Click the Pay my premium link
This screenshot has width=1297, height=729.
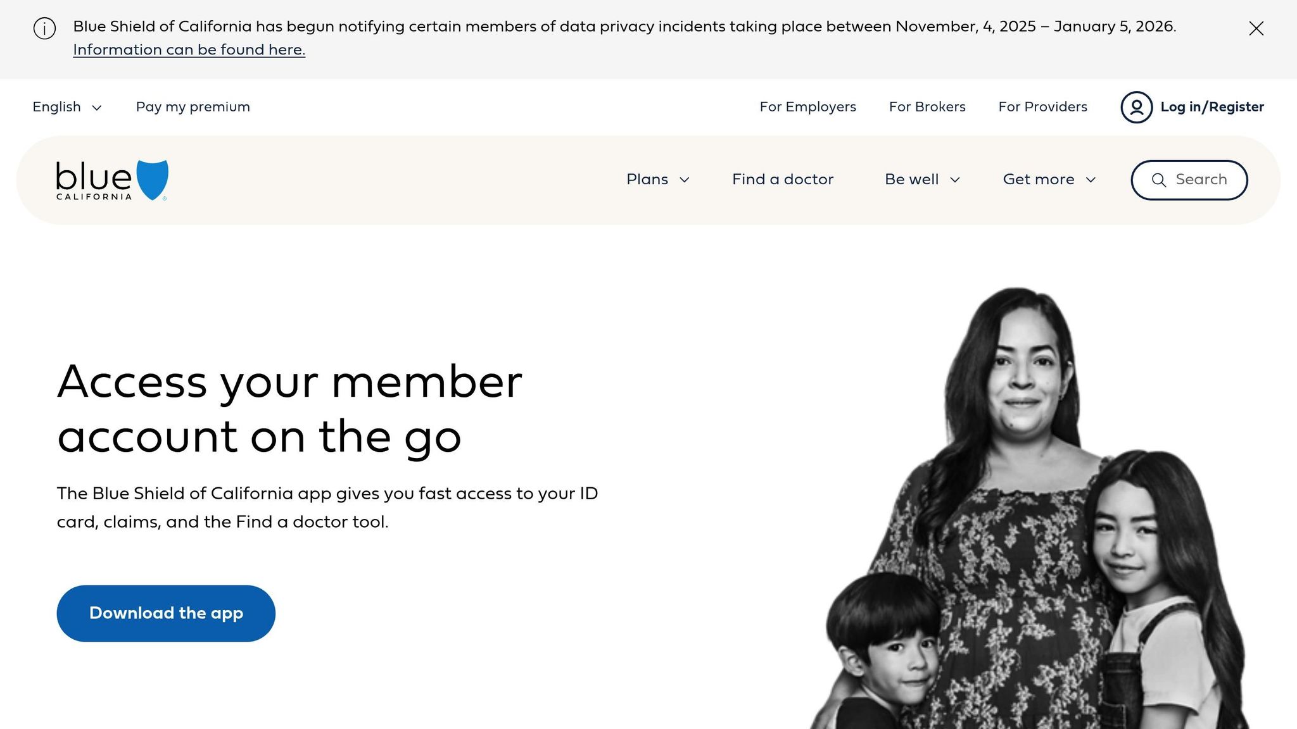click(193, 107)
